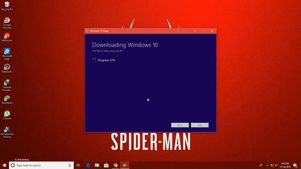This screenshot has height=169, width=301.
Task: Open the volume control tray icon
Action: click(277, 165)
